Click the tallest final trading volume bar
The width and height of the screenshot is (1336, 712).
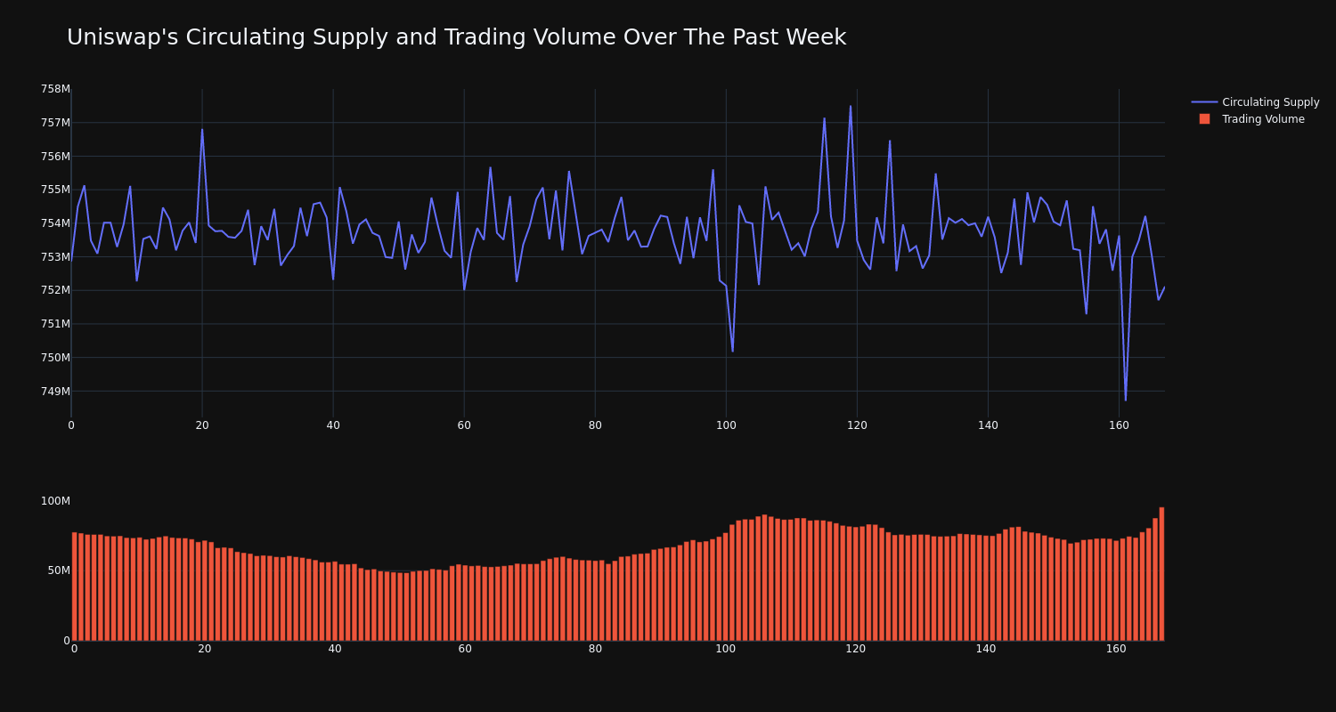tap(1161, 574)
